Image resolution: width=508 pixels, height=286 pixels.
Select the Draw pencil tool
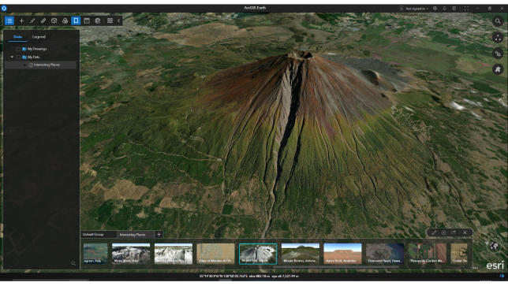[x=32, y=20]
